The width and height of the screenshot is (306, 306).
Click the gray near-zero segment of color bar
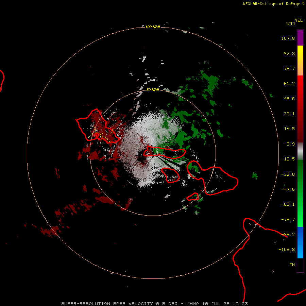click(300, 151)
